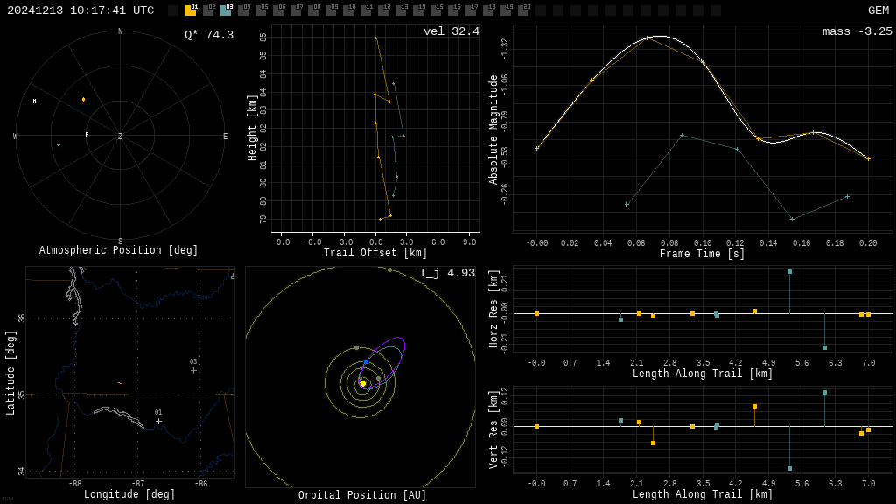Screen dimensions: 896x504
Task: Select the blue Earth dot on the orbit
Action: pos(366,361)
